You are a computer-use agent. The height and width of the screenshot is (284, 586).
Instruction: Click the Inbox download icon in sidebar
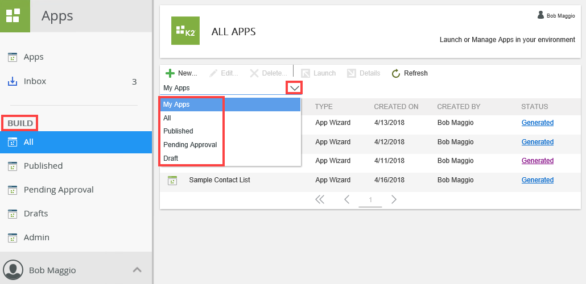13,81
